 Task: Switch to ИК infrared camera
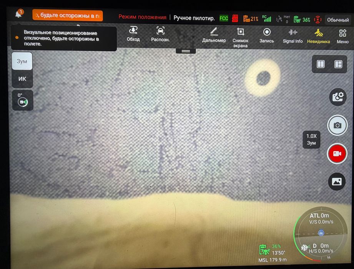tap(22, 79)
